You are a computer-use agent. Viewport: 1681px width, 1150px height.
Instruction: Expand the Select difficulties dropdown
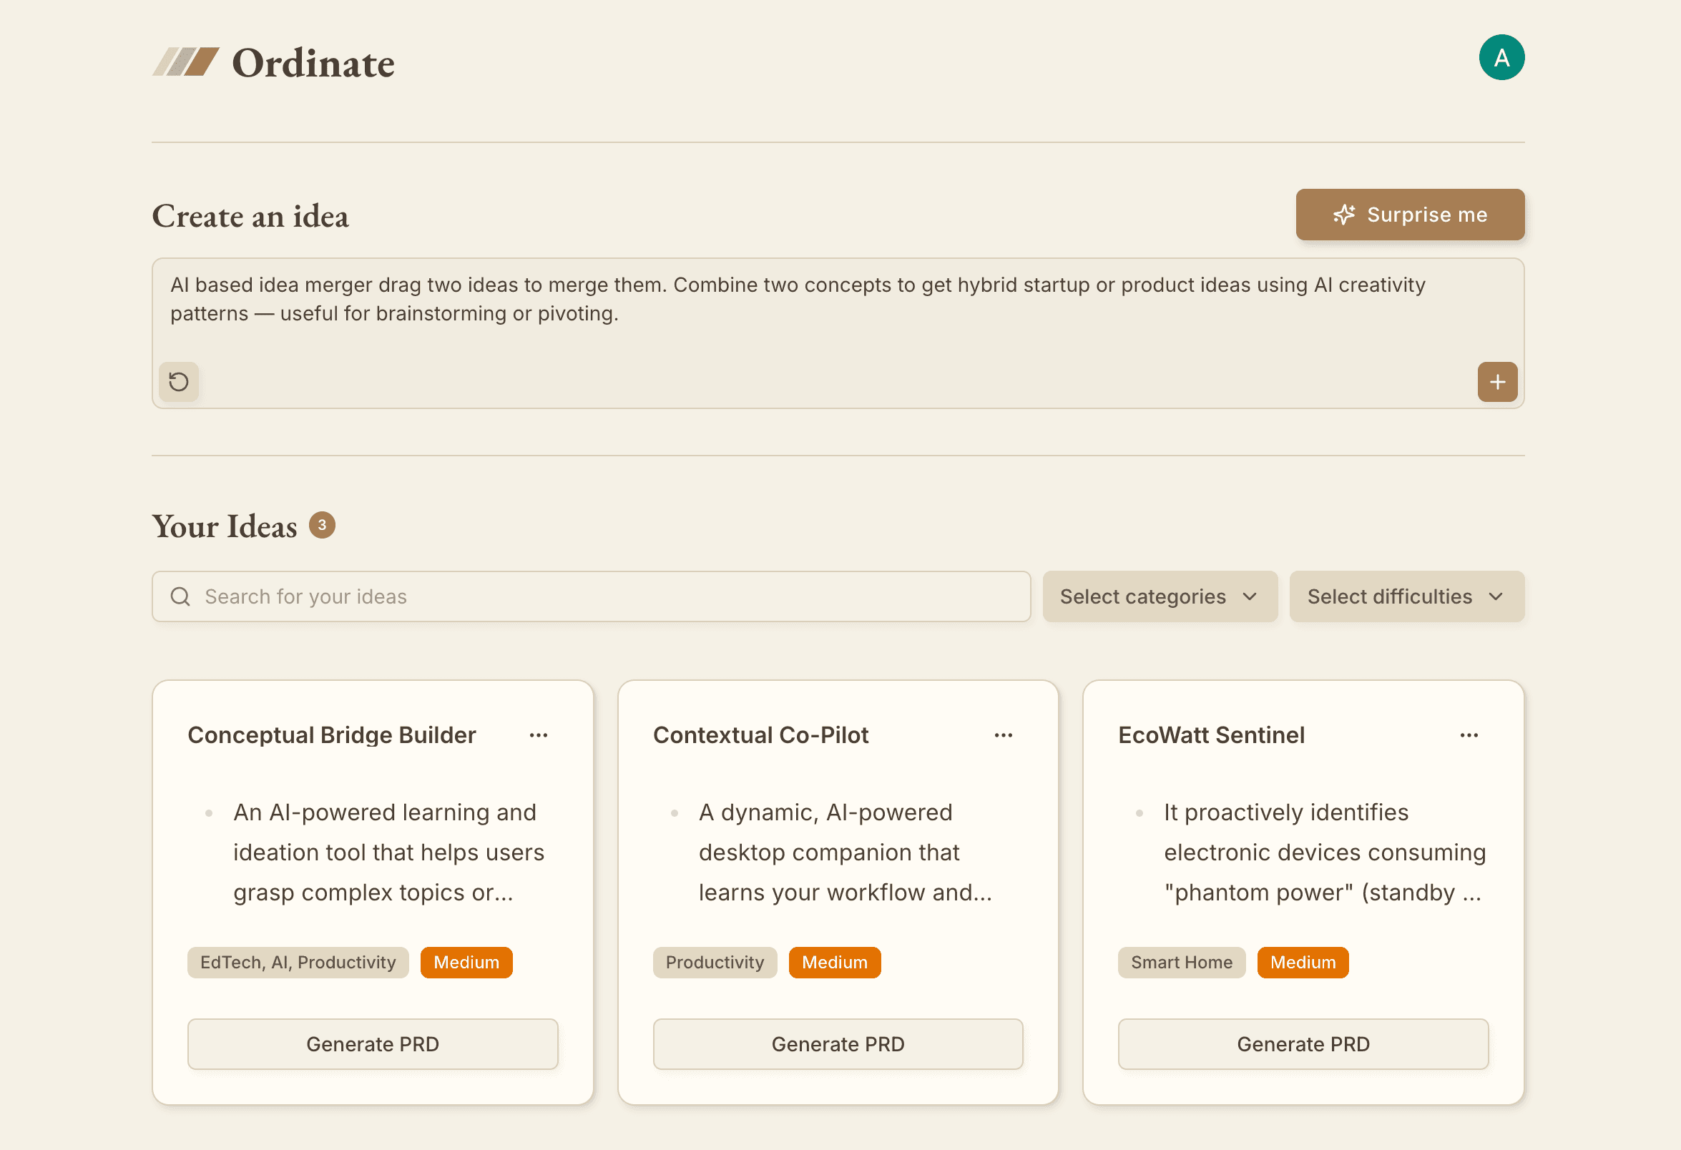(x=1406, y=596)
